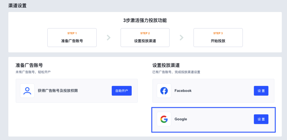This screenshot has height=140, width=287.
Task: Select the STEP 1 准备广告账号 card
Action: (x=72, y=38)
